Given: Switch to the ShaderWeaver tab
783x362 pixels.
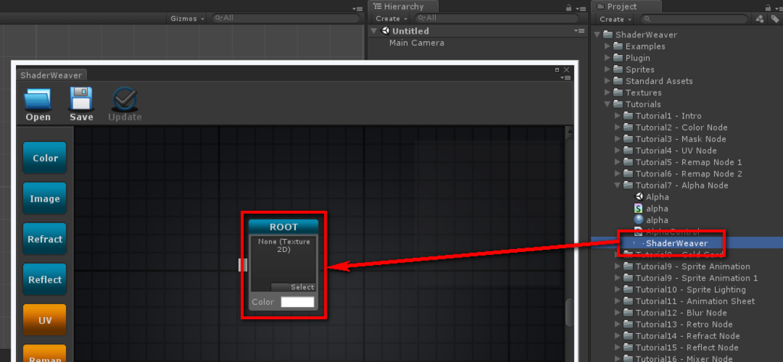Looking at the screenshot, I should [51, 75].
